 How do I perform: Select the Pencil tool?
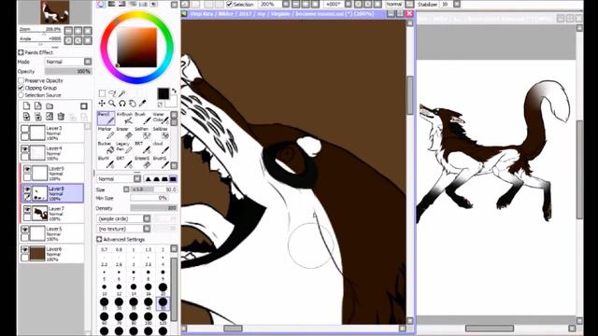[x=106, y=119]
